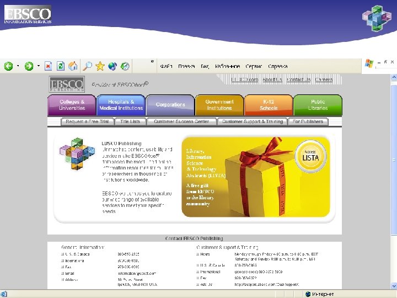The height and width of the screenshot is (298, 397).
Task: Click the information@epnet.com email address
Action: pyautogui.click(x=137, y=273)
